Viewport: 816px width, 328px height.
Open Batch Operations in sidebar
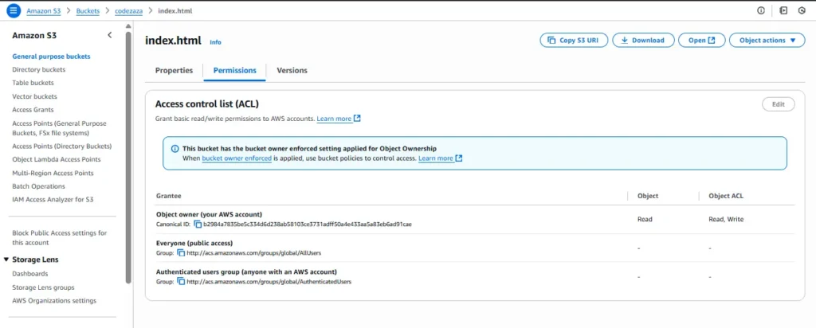tap(38, 186)
